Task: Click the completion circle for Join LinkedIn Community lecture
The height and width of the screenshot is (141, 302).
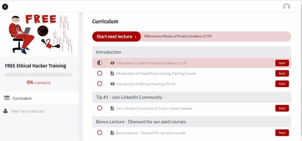Action: [100, 108]
